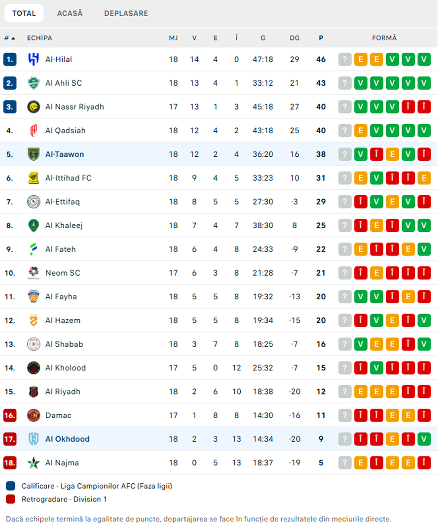Click the Al-Hilal club logo

[34, 59]
